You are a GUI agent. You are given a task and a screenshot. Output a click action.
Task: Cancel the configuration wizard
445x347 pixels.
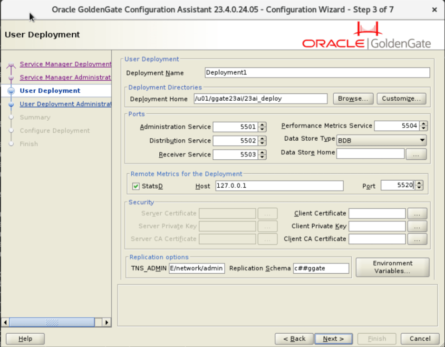[x=420, y=339]
